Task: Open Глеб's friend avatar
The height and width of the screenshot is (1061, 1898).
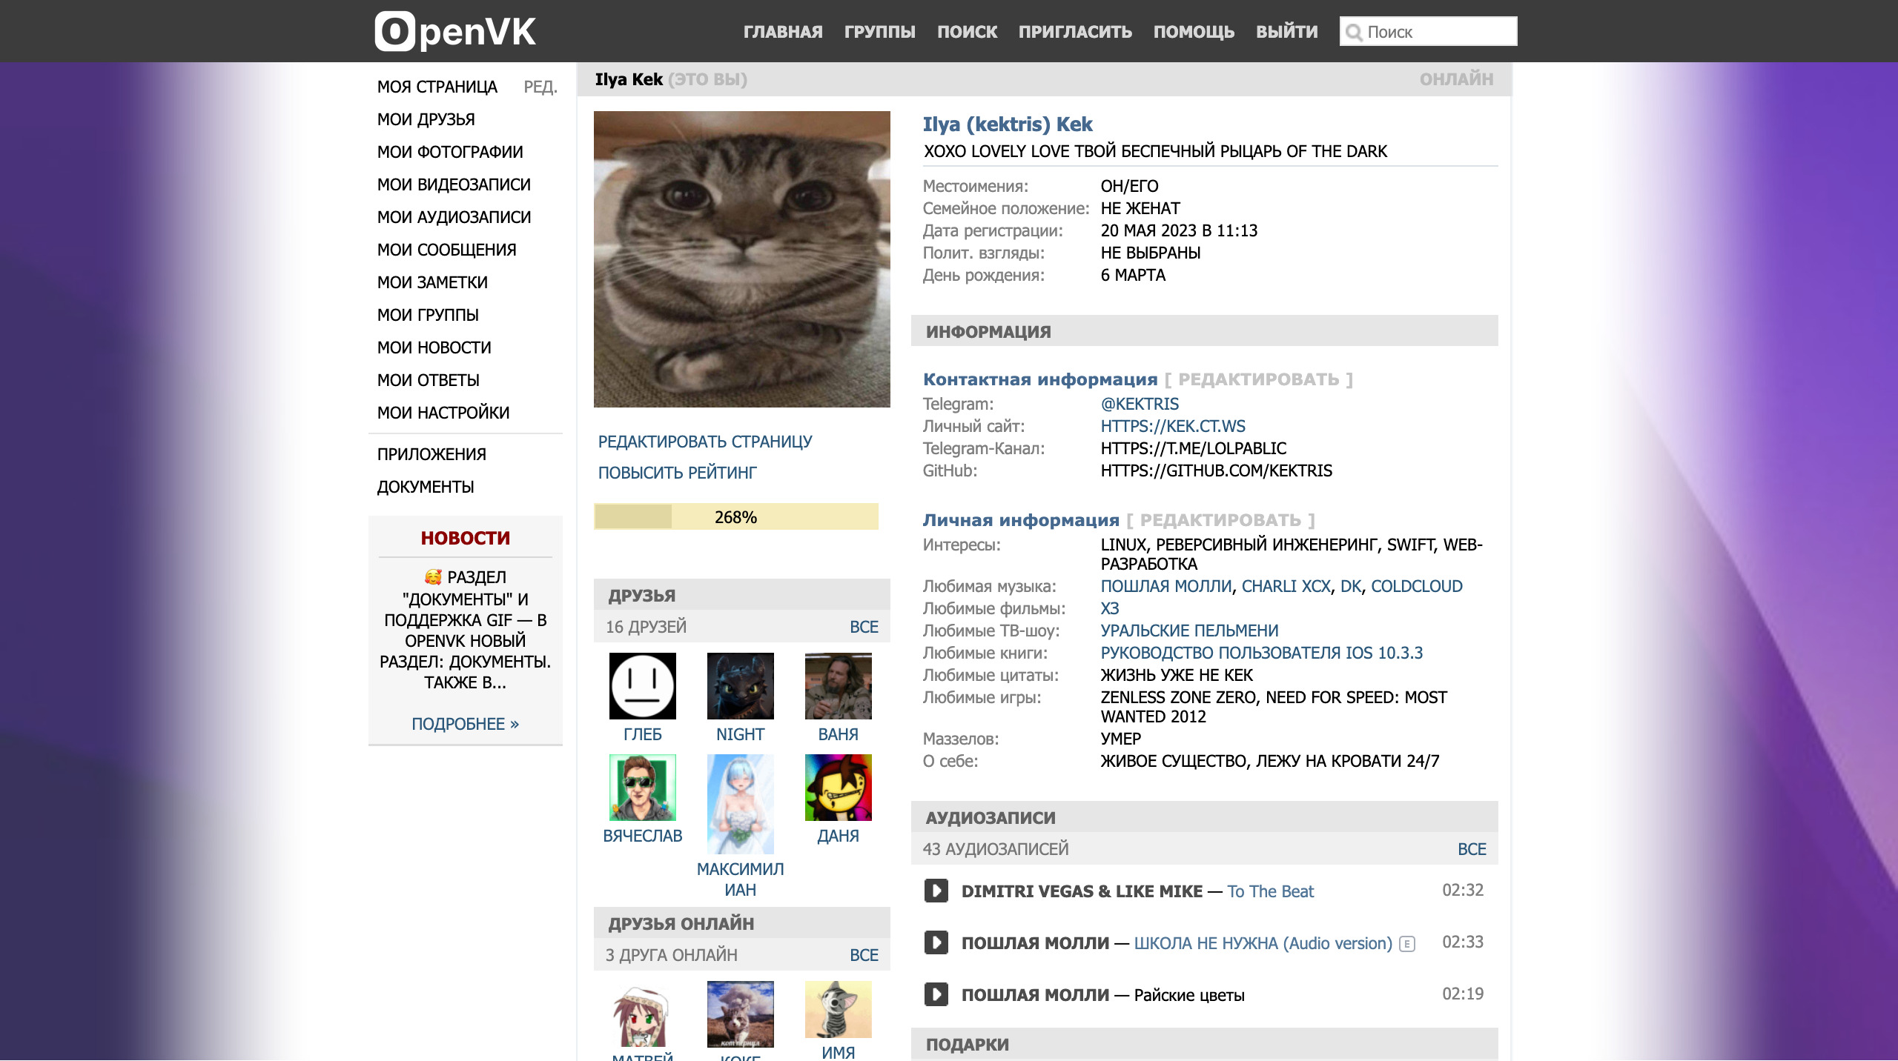Action: coord(642,686)
